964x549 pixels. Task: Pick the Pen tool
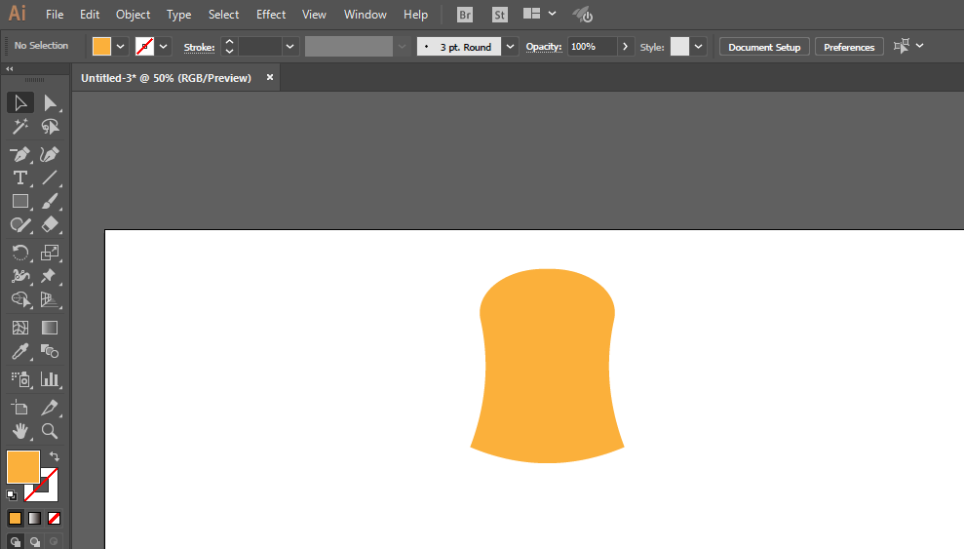pos(20,154)
